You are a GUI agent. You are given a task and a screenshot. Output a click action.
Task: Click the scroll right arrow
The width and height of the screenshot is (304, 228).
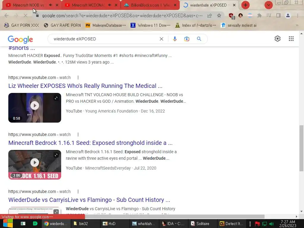click(297, 216)
